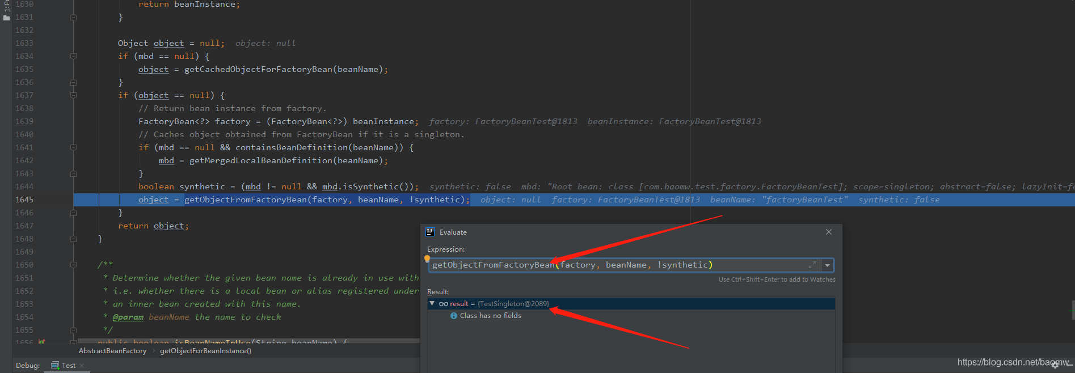Click the 'Result:' label
The image size is (1075, 373).
pos(438,292)
